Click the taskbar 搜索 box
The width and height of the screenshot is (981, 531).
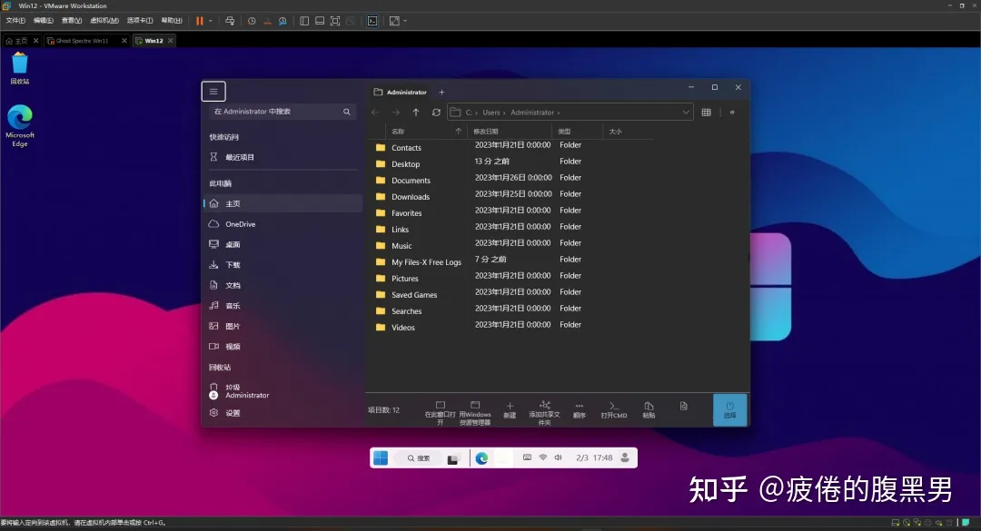pos(419,458)
